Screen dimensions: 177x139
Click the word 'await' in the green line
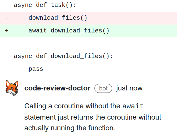[x=38, y=31]
